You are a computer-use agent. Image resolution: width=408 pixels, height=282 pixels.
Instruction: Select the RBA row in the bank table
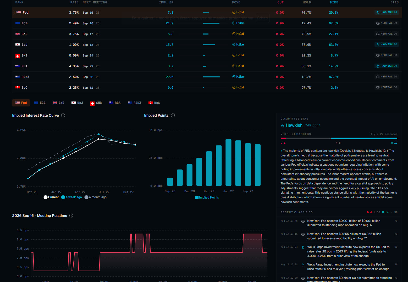[x=207, y=66]
